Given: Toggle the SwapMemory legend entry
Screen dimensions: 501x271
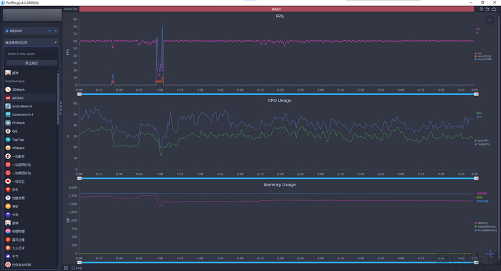Looking at the screenshot, I should coord(485,226).
